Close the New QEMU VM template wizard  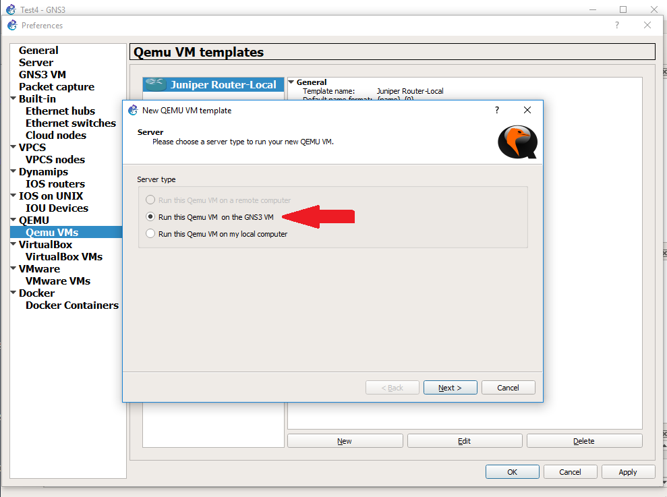[x=527, y=110]
